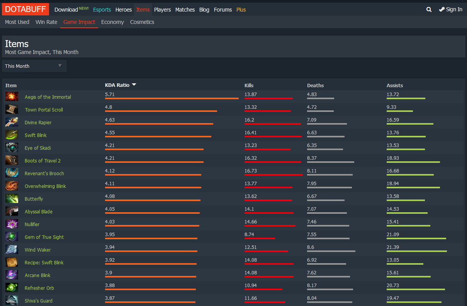Click the Revenant's Brooch item icon
The height and width of the screenshot is (306, 467).
pos(12,173)
